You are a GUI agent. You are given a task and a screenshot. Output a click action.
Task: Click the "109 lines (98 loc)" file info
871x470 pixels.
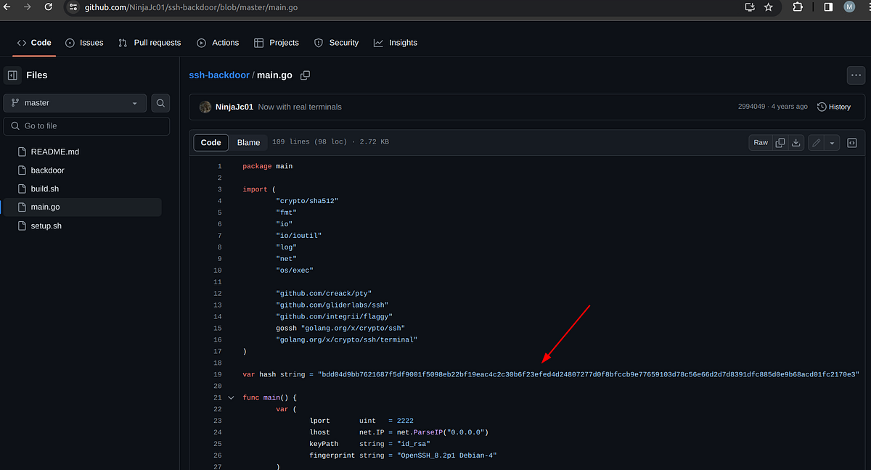310,142
